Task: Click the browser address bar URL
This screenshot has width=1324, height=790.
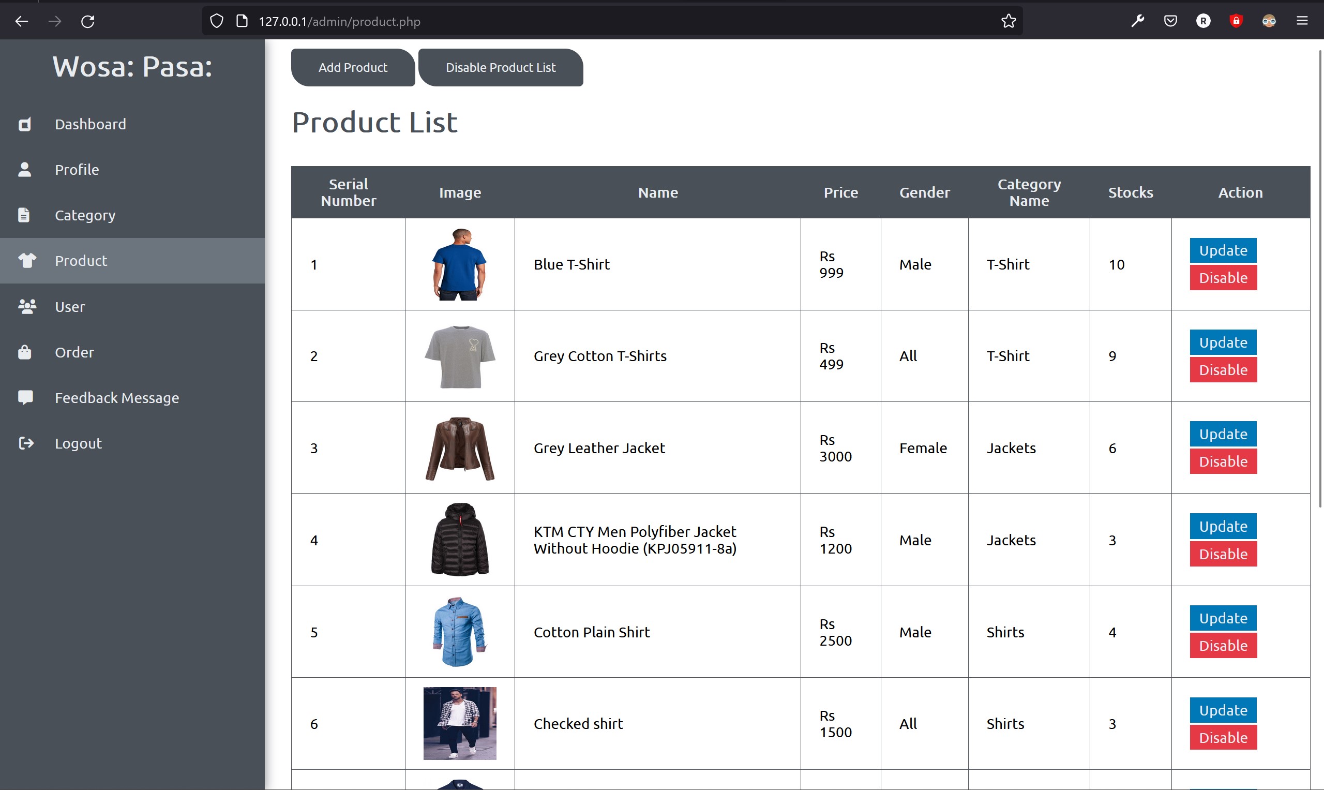Action: [x=339, y=21]
